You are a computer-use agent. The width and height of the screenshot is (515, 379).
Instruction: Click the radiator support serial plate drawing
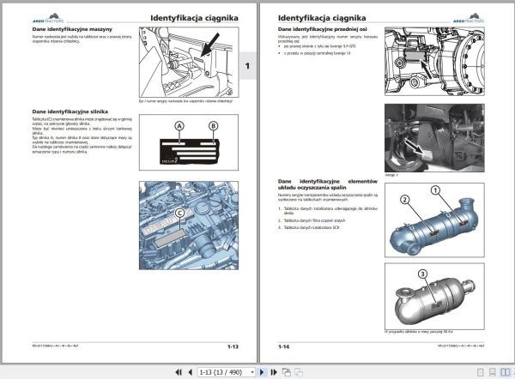pos(189,62)
